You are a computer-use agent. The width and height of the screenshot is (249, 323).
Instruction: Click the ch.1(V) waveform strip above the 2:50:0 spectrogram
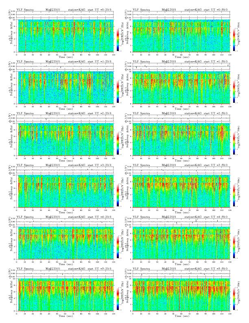(x=181, y=118)
